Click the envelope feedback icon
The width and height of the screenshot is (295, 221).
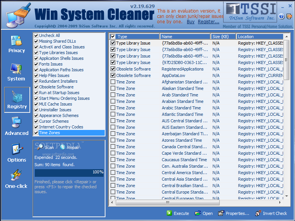(x=289, y=16)
